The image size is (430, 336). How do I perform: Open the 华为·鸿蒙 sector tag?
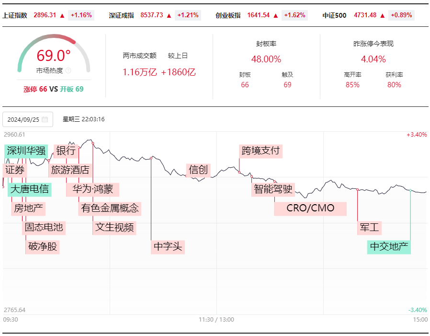coord(93,189)
